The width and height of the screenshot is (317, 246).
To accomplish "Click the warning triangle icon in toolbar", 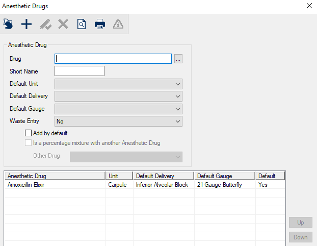I will [118, 23].
